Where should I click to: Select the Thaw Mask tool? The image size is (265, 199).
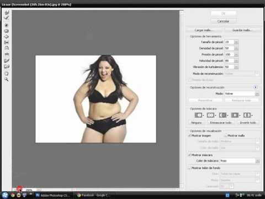point(7,66)
